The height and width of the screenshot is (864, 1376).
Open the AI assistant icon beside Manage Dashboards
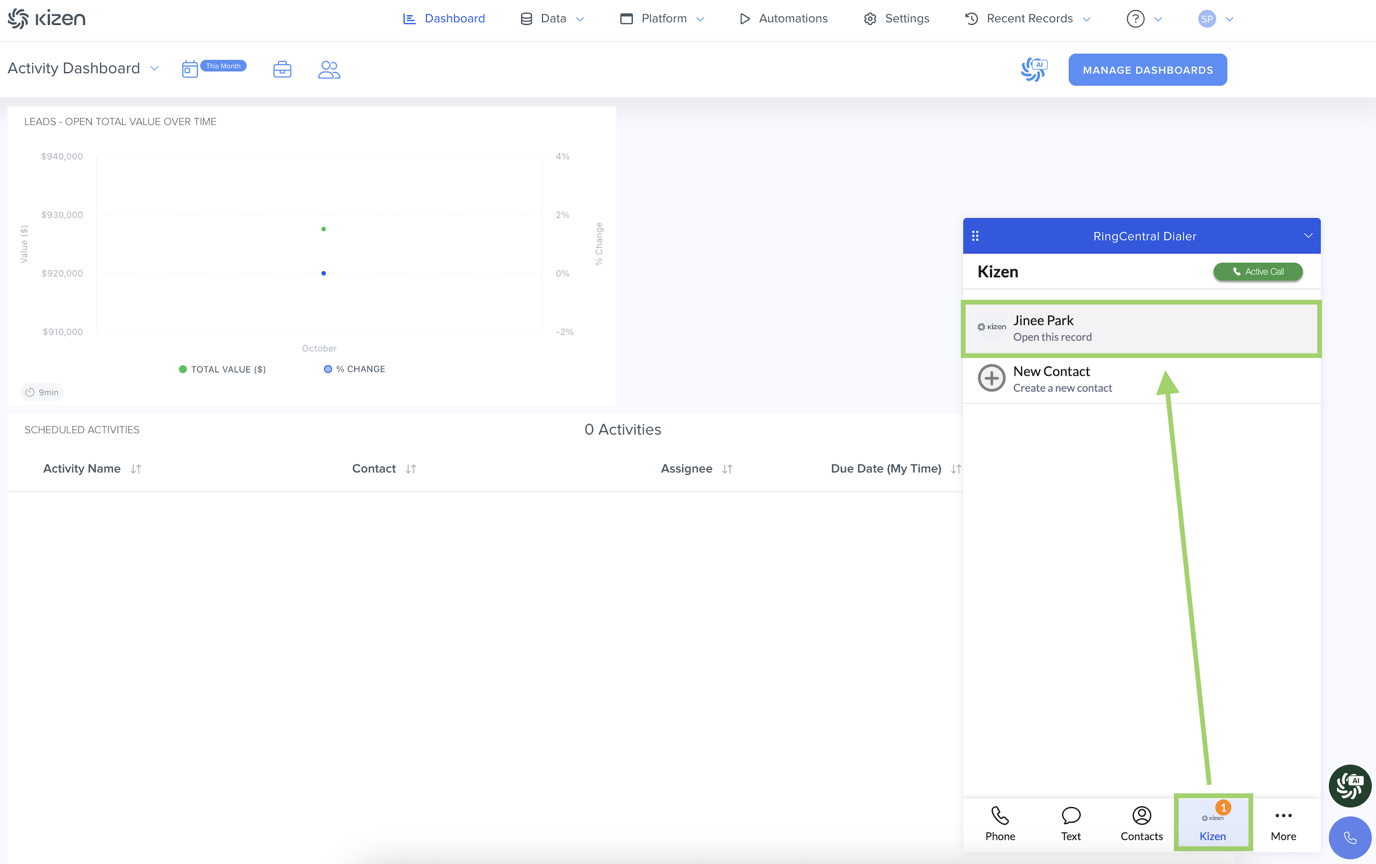(x=1034, y=70)
